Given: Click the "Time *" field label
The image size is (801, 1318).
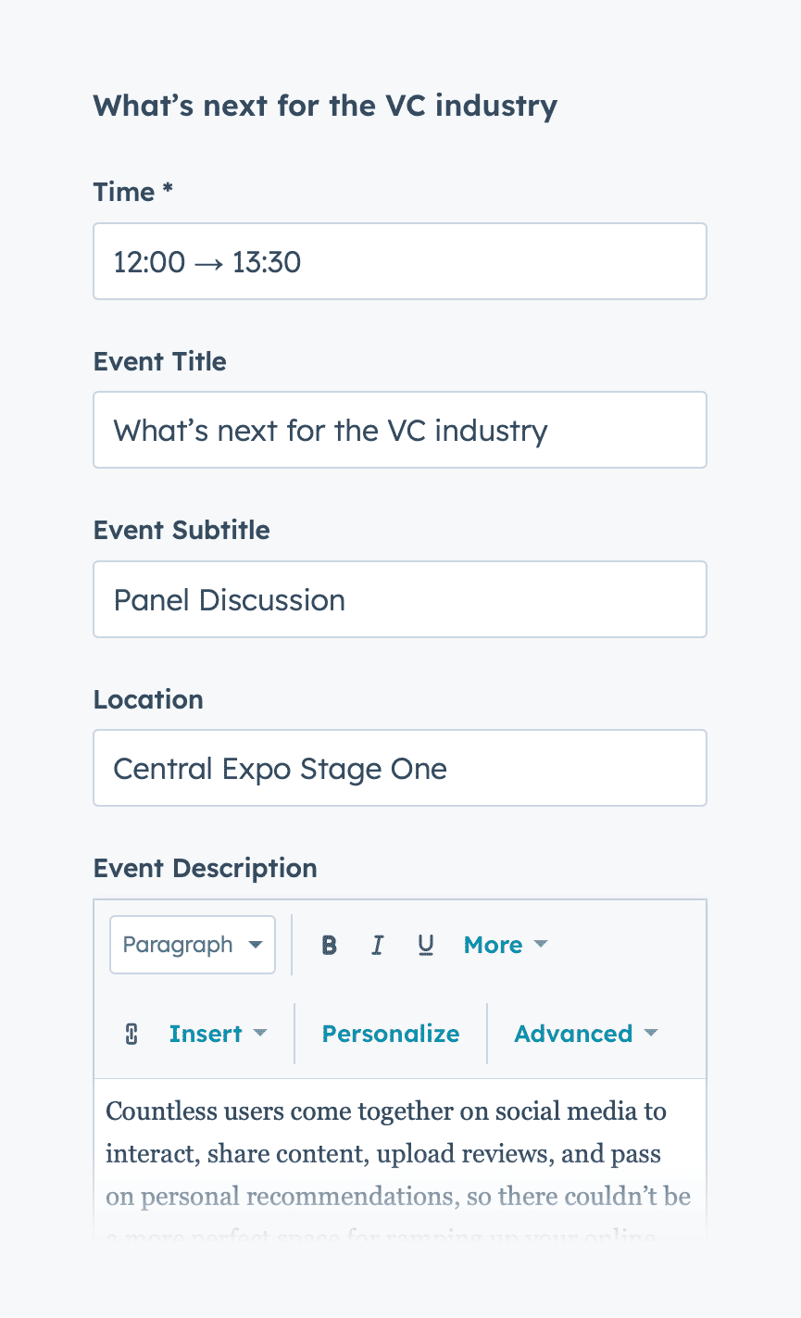Looking at the screenshot, I should point(133,192).
